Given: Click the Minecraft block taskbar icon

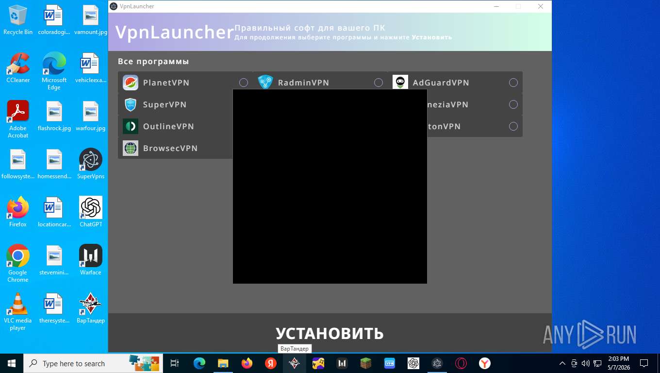Looking at the screenshot, I should (x=366, y=363).
